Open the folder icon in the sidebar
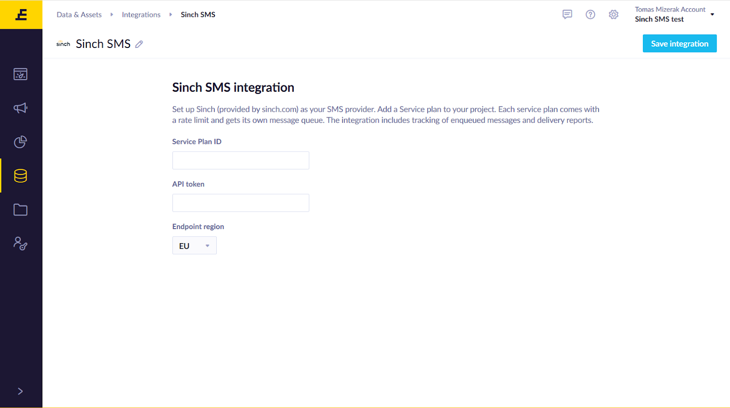The height and width of the screenshot is (408, 730). 21,210
